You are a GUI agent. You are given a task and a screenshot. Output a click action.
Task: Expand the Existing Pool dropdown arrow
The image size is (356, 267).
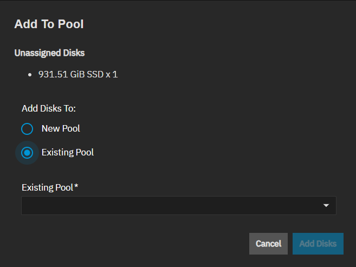click(x=326, y=206)
